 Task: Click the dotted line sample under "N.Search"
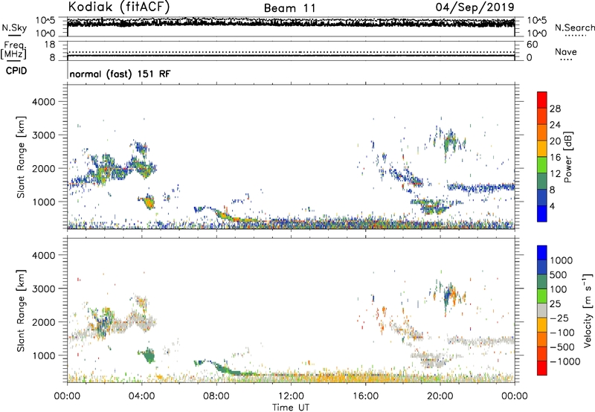coord(576,36)
